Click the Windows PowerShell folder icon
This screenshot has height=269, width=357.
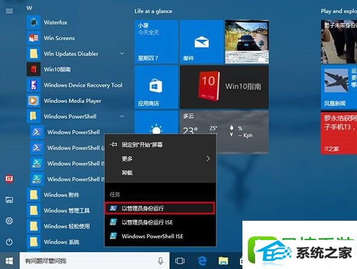coord(34,116)
